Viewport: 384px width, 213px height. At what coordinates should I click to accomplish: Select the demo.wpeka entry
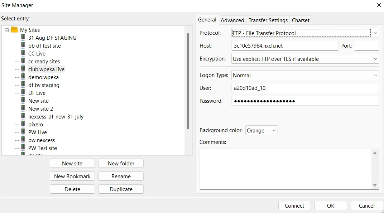point(43,77)
